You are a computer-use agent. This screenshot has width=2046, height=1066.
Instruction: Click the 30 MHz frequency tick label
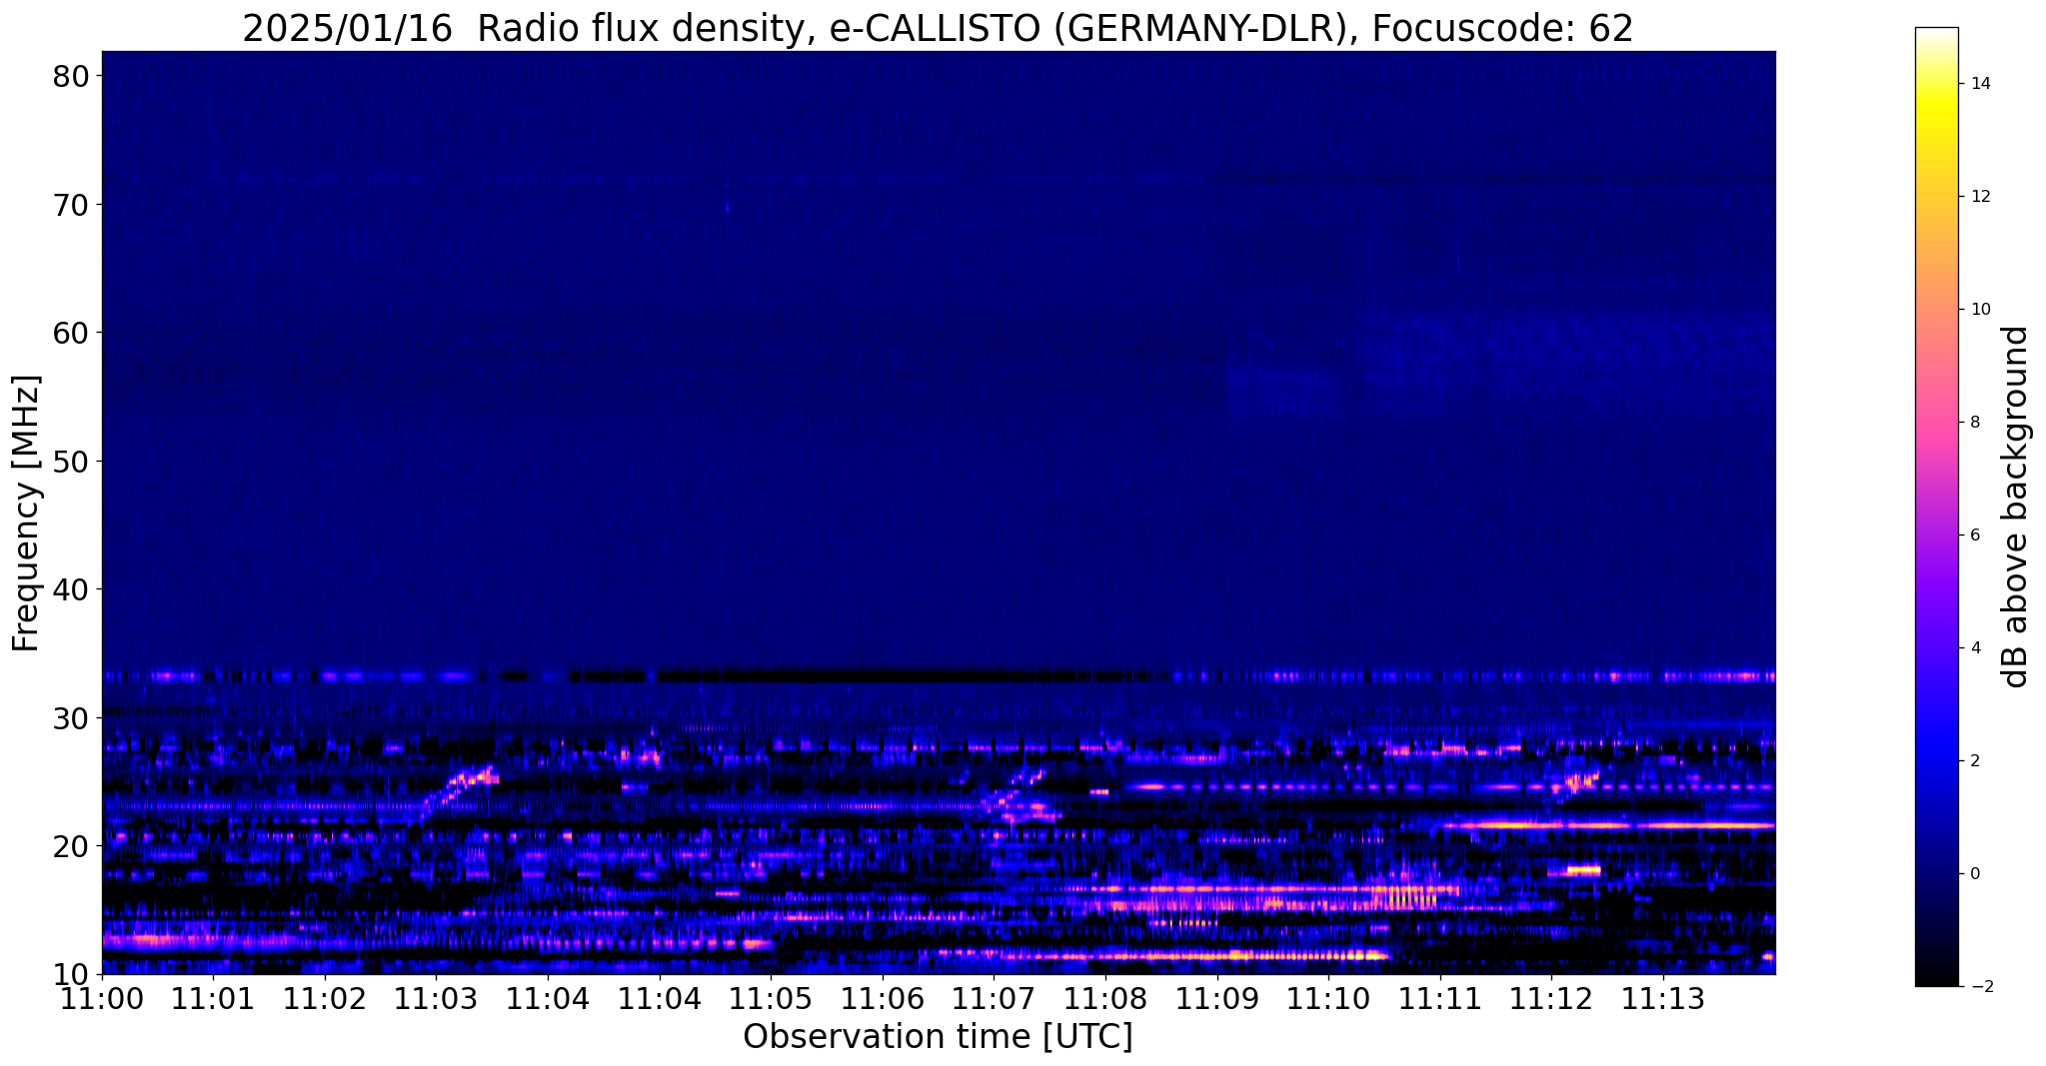tap(73, 718)
